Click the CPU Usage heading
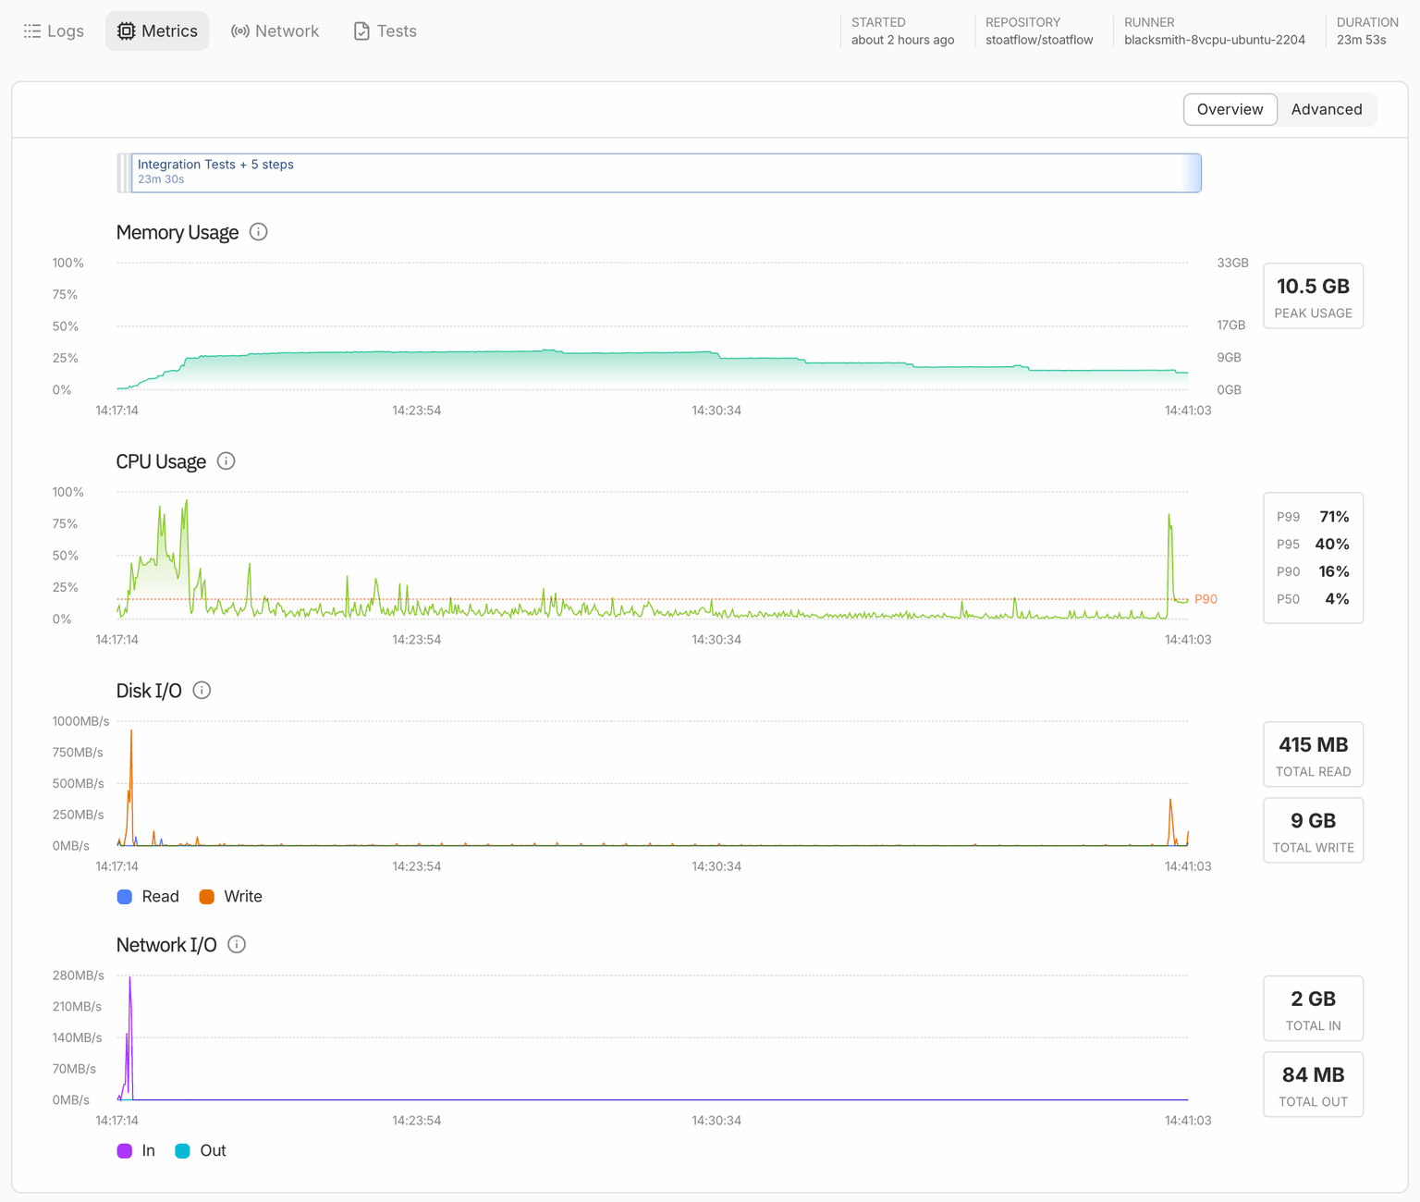This screenshot has height=1202, width=1420. (161, 461)
